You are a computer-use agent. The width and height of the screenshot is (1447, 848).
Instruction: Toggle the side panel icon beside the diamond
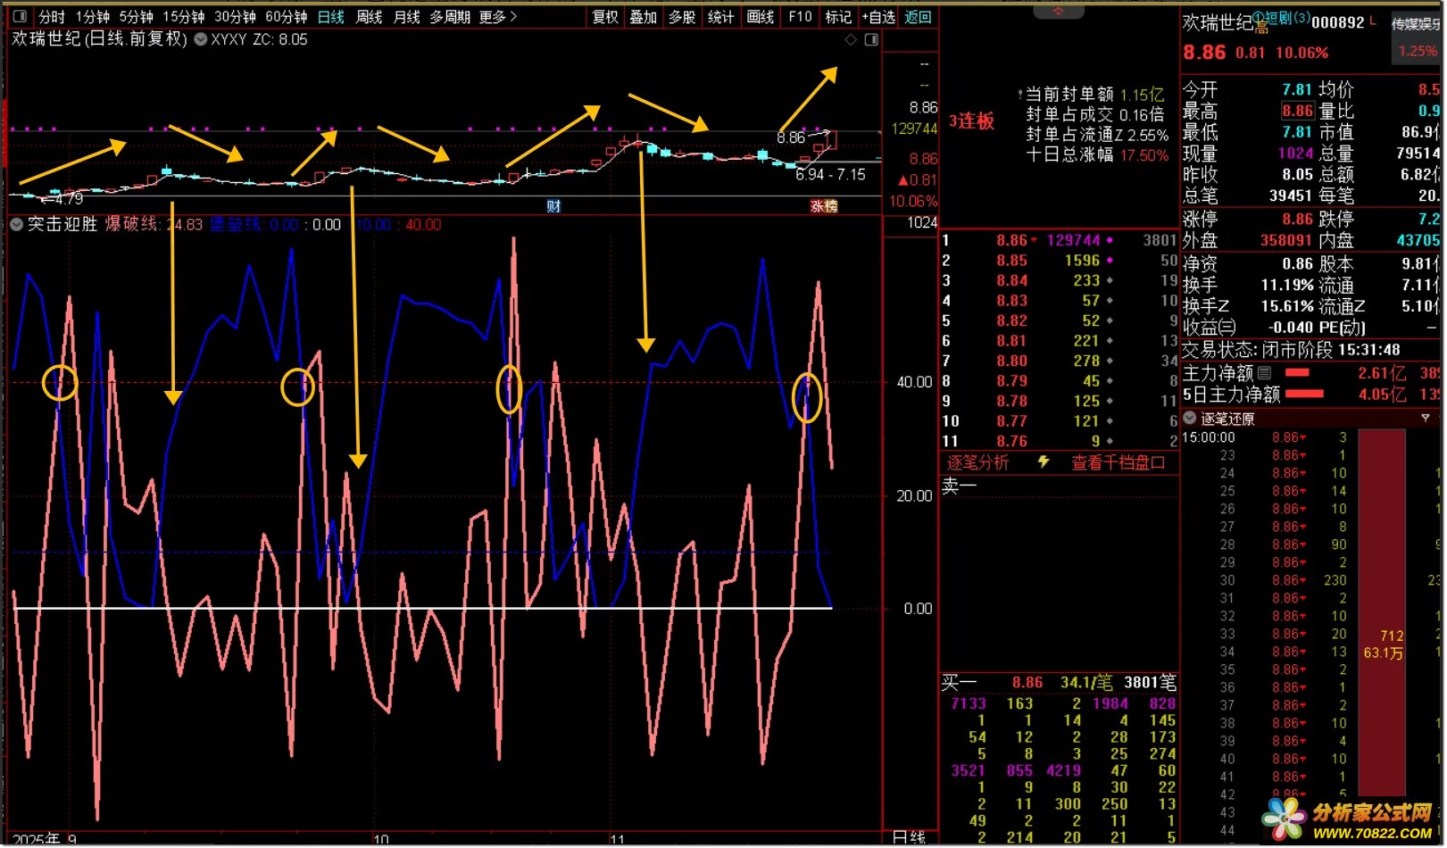click(x=871, y=39)
